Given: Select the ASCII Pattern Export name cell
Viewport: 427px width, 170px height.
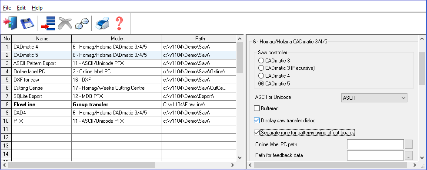Looking at the screenshot, I should pos(42,63).
